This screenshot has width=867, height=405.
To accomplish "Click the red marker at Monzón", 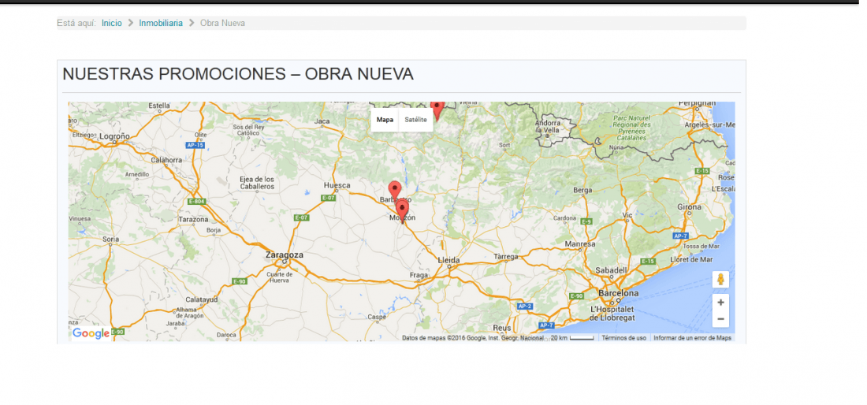I will pyautogui.click(x=402, y=210).
